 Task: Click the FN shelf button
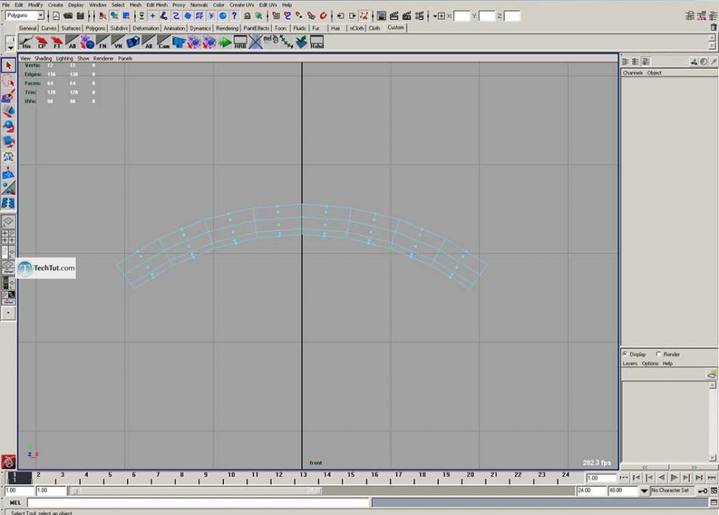103,42
